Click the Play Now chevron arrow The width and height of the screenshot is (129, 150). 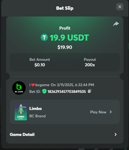111,112
